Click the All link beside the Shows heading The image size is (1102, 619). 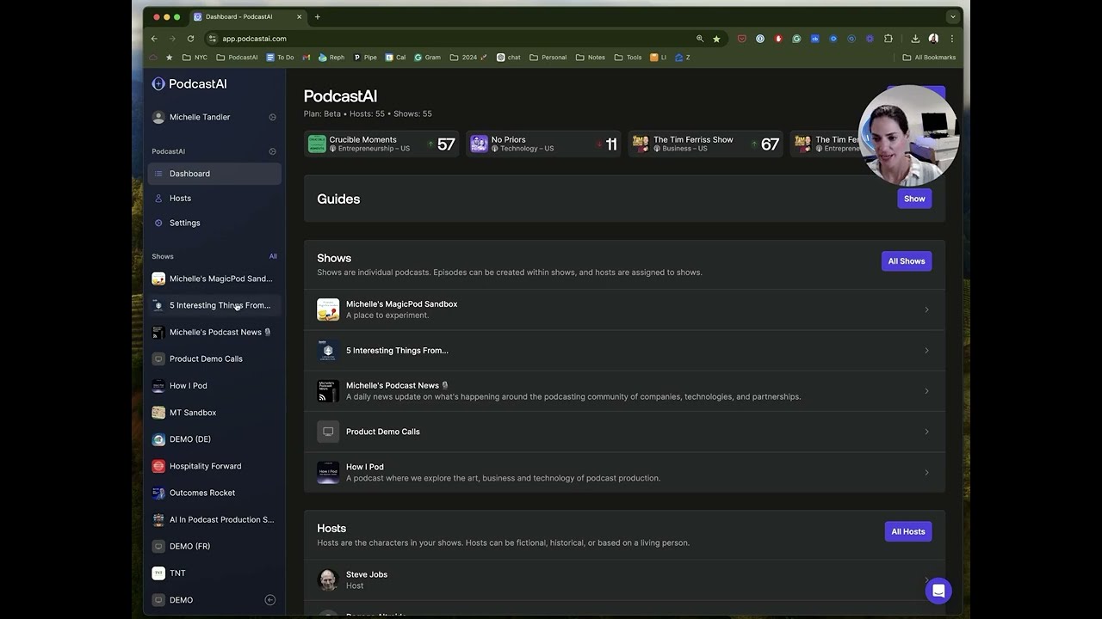coord(273,255)
